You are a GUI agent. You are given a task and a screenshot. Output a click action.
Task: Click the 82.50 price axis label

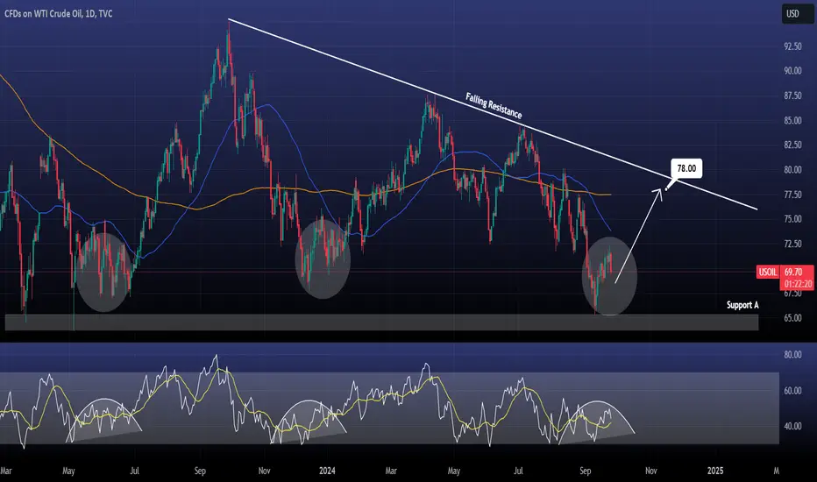click(x=792, y=145)
